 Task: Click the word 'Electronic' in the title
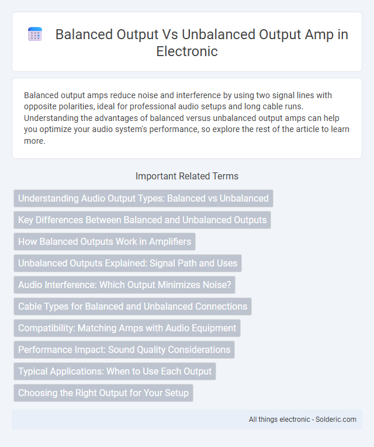187,51
